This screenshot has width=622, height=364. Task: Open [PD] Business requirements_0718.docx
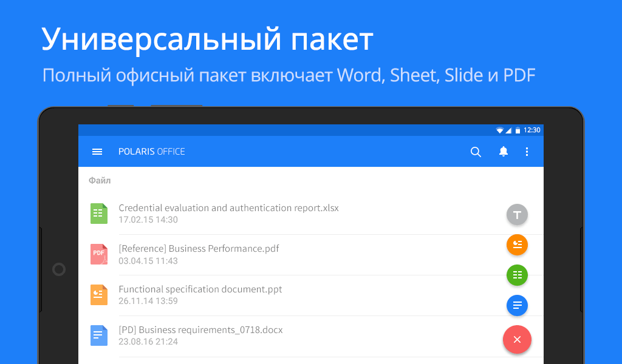click(x=200, y=330)
